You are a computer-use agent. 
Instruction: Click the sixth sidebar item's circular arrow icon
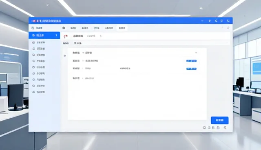coord(33,67)
